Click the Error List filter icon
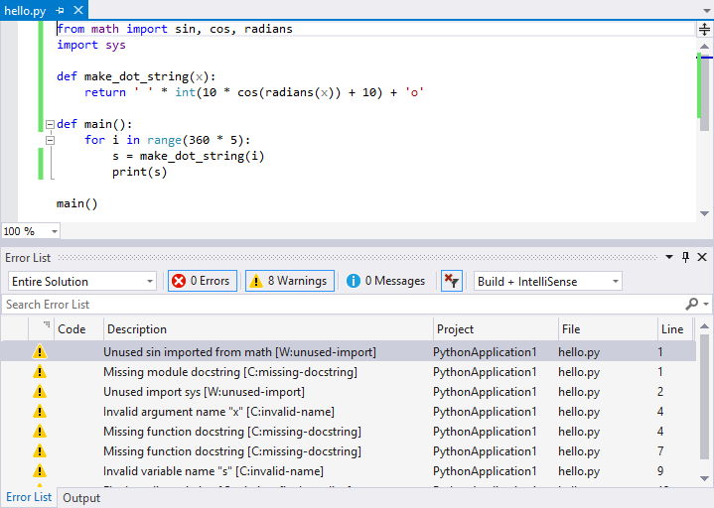The image size is (714, 508). [x=452, y=281]
